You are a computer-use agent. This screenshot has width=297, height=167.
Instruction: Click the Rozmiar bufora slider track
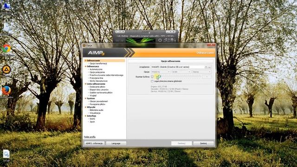[x=176, y=77]
